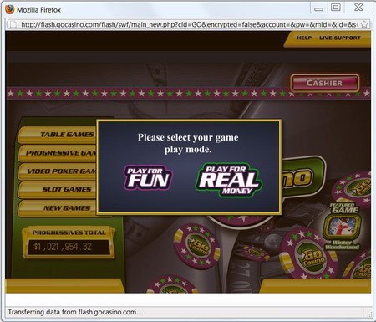Select the Progressive Games category
The image size is (376, 322).
pos(58,153)
